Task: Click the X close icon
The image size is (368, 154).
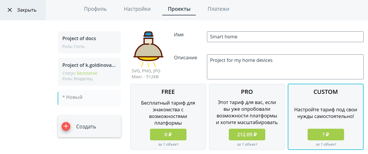Action: 10,10
